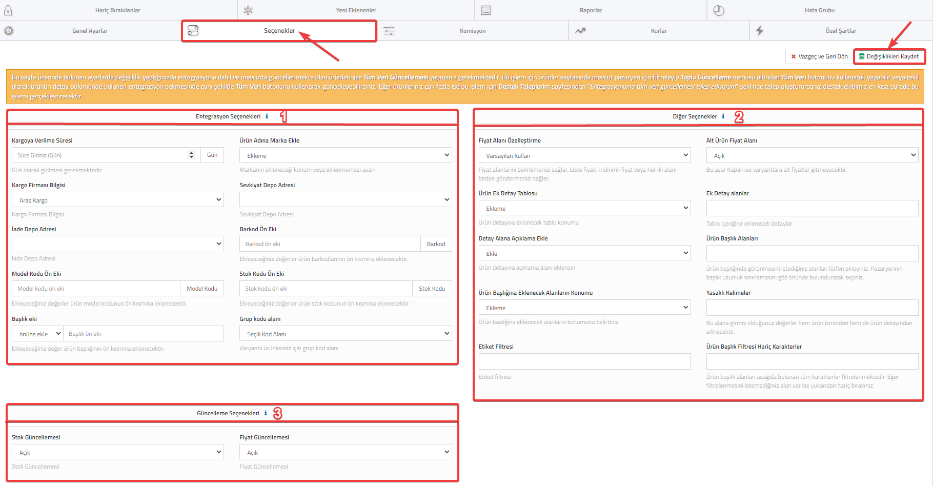
Task: Click the Gün unit addon button
Action: [212, 155]
